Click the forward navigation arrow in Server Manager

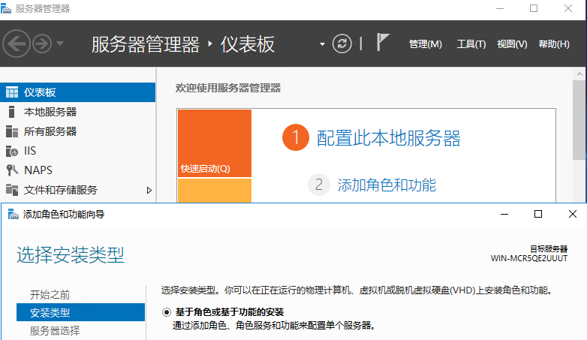tap(41, 44)
